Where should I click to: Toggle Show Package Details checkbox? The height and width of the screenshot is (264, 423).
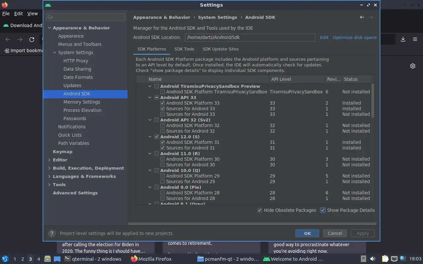tap(323, 210)
